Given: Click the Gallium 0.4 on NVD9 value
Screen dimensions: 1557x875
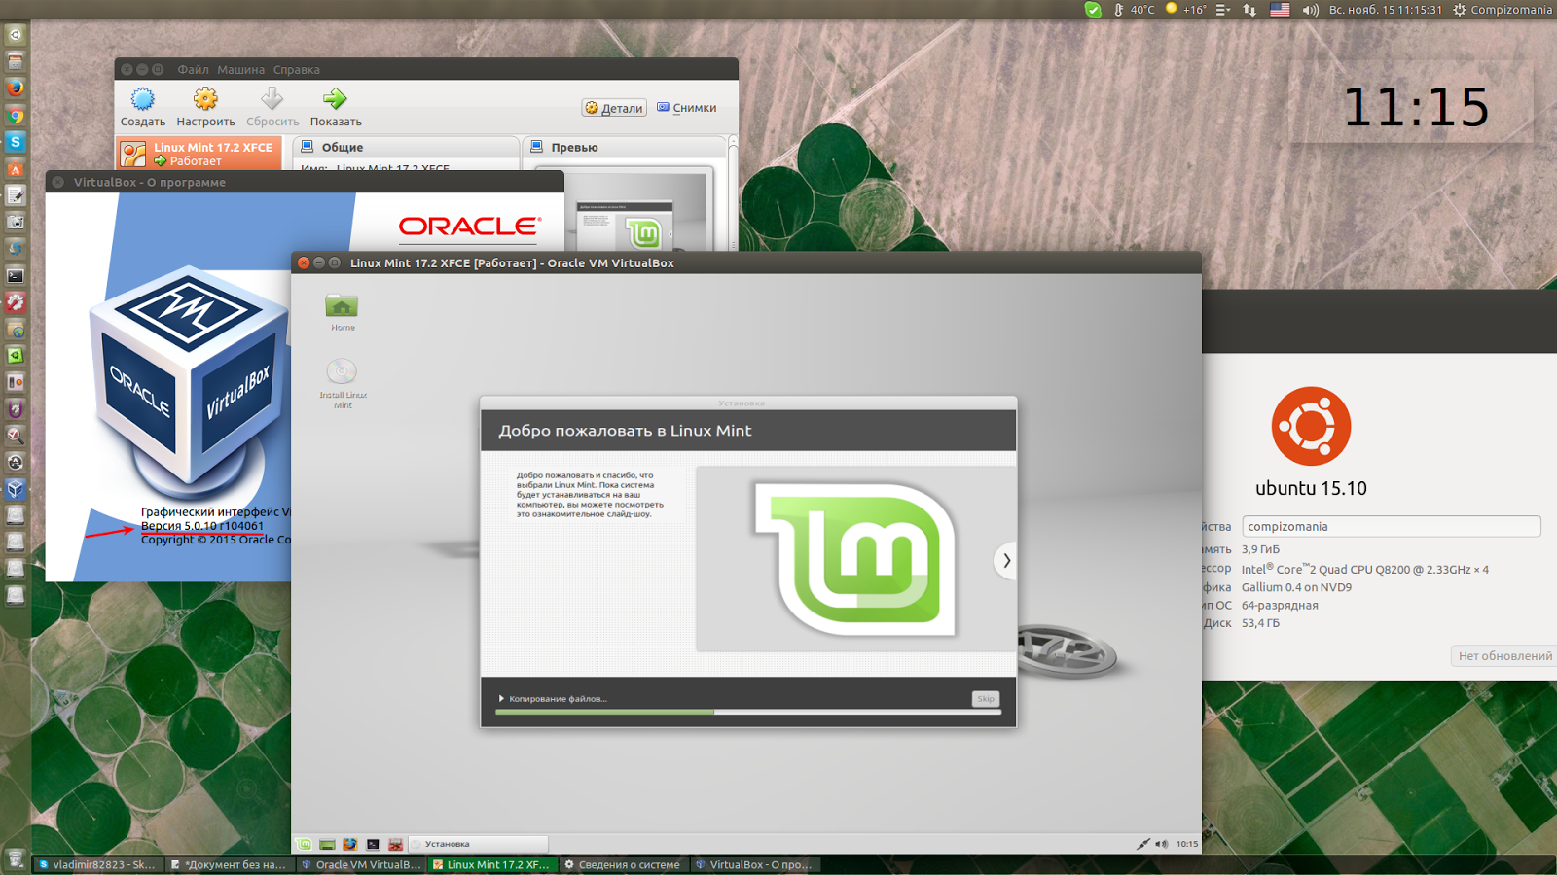Looking at the screenshot, I should pos(1296,587).
